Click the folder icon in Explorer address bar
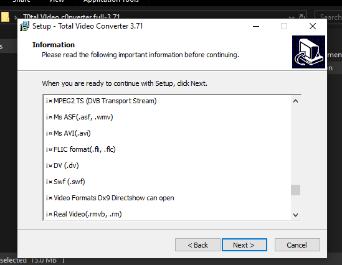The width and height of the screenshot is (342, 265). [x=5, y=17]
